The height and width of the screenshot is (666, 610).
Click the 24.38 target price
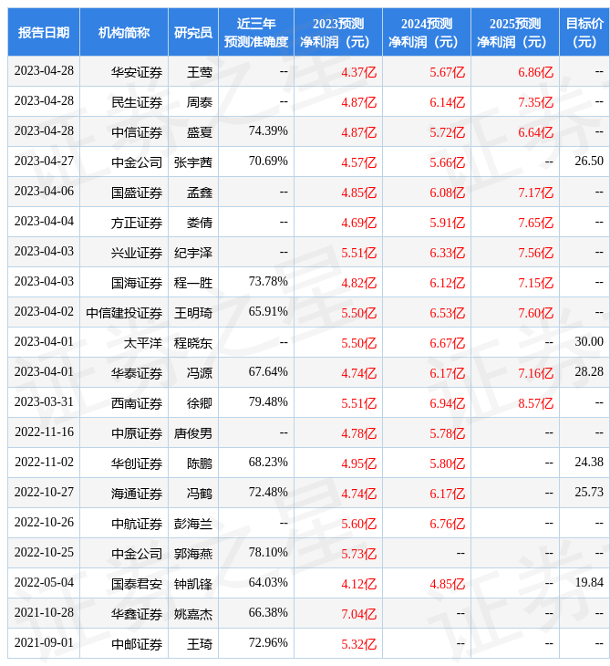coord(589,462)
